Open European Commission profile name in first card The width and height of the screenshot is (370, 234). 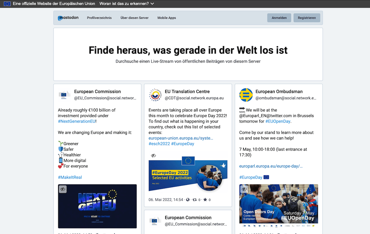coord(97,92)
